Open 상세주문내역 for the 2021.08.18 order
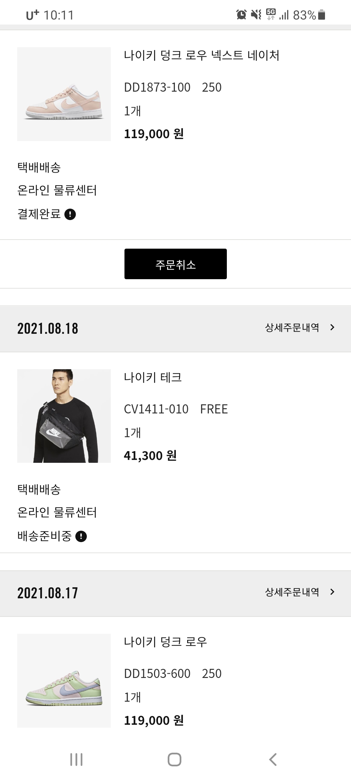351x780 pixels. click(292, 328)
